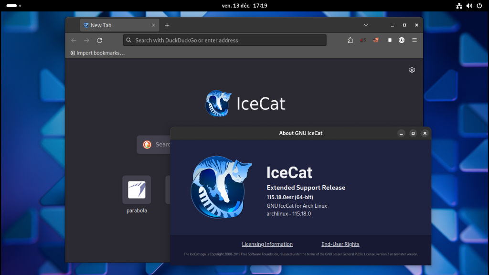
Task: Click the white rectangle extension icon
Action: tap(389, 40)
